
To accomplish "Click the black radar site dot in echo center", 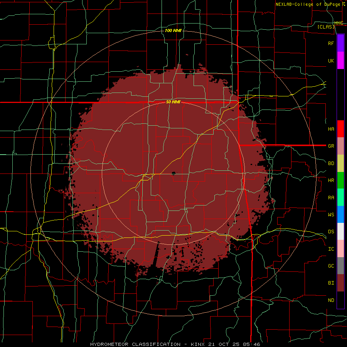I will pos(174,173).
